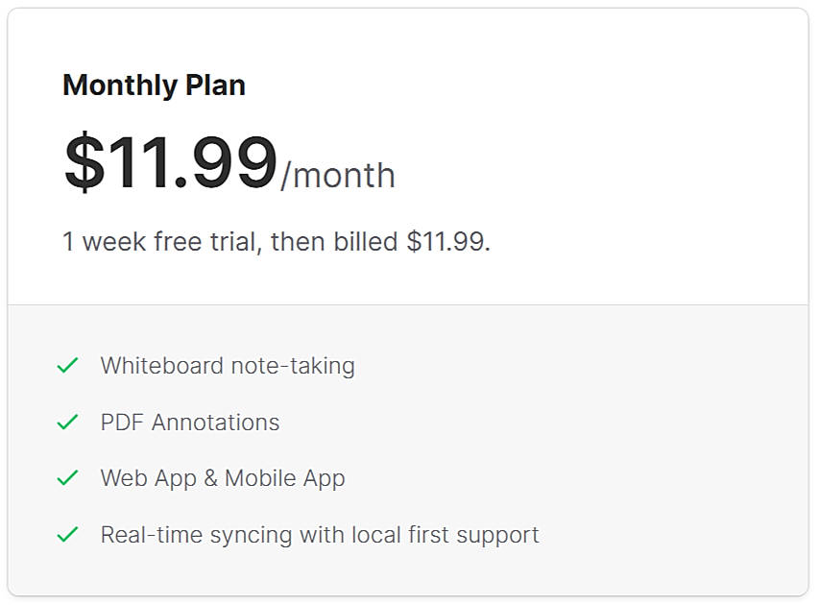Select the Web App & Mobile App item
This screenshot has width=819, height=605.
222,478
